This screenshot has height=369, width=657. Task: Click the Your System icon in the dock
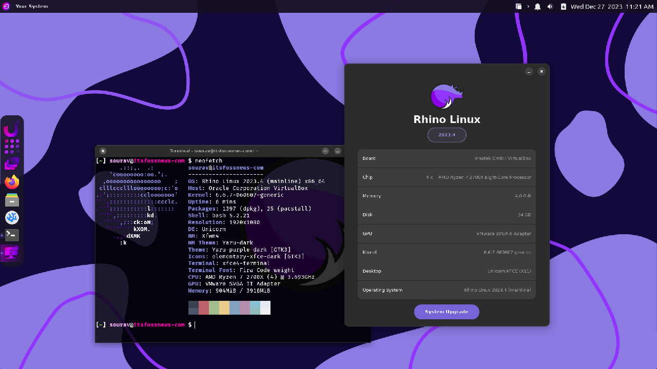[x=11, y=253]
